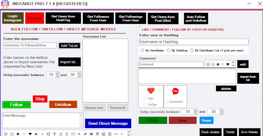Click the blue Reset button
The height and width of the screenshot is (136, 263).
206,121
